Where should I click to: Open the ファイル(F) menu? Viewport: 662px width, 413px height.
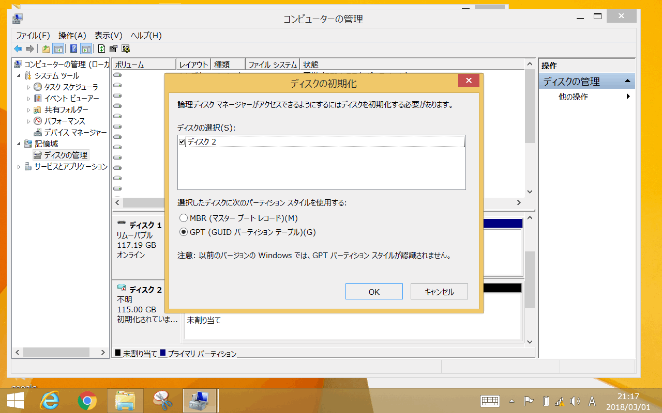pyautogui.click(x=33, y=36)
